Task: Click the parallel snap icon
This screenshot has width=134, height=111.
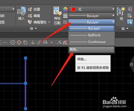Action: [x=39, y=42]
